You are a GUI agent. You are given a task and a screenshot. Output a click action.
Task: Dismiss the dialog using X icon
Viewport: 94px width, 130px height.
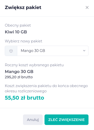pos(87,8)
